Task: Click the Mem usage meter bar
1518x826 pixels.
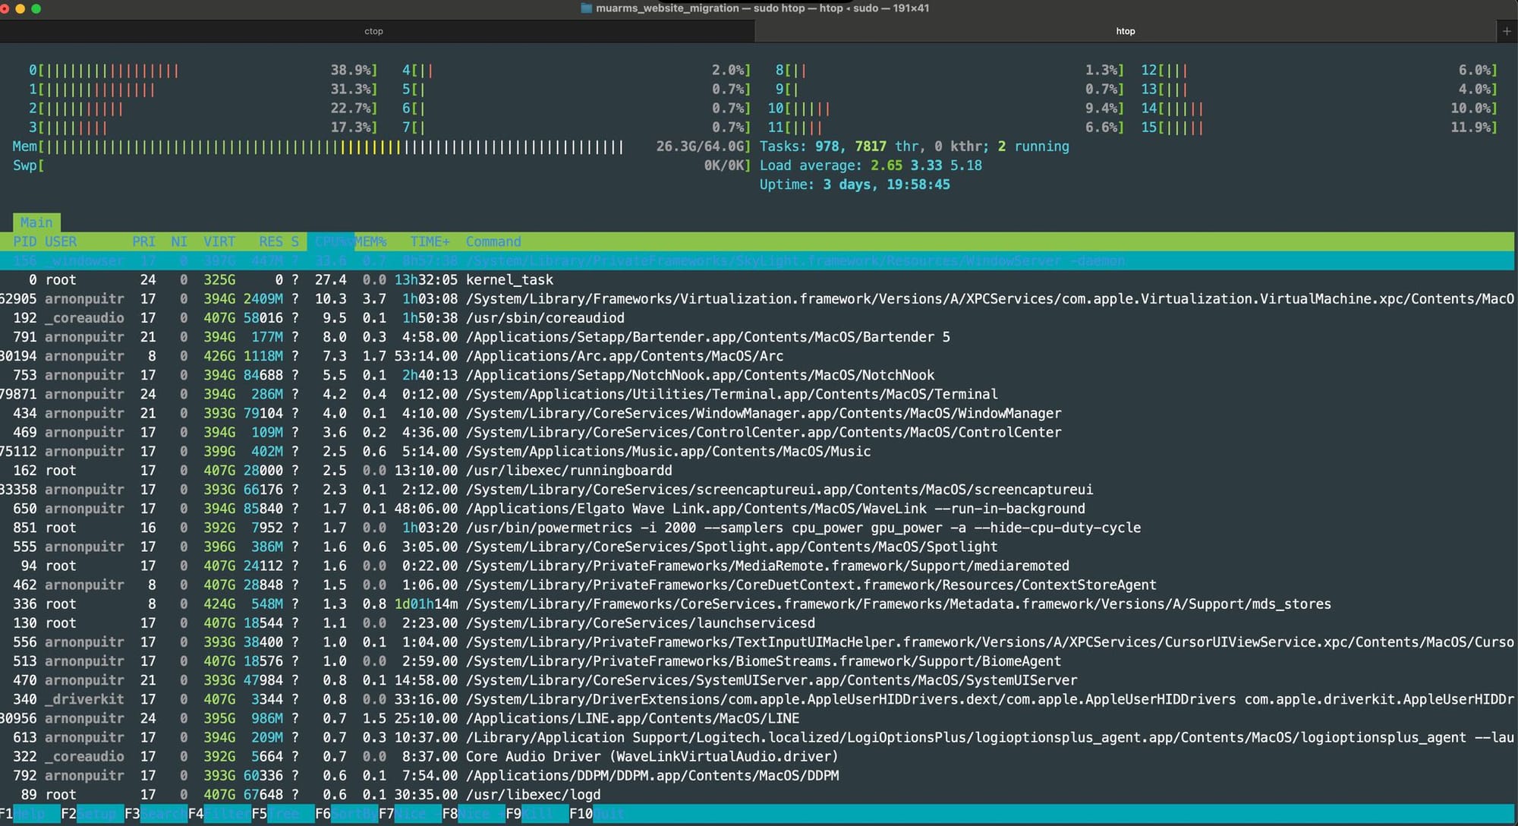Action: [x=381, y=147]
